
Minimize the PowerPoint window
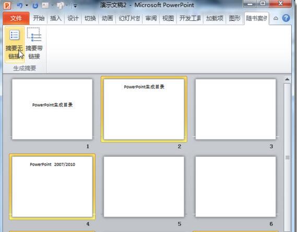(x=250, y=4)
